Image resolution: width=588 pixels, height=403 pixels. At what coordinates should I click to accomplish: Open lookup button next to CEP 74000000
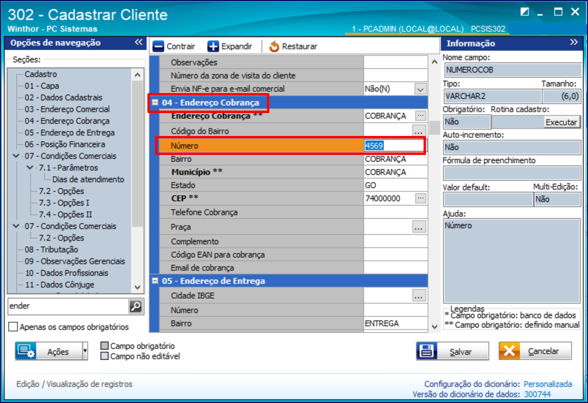click(x=420, y=198)
